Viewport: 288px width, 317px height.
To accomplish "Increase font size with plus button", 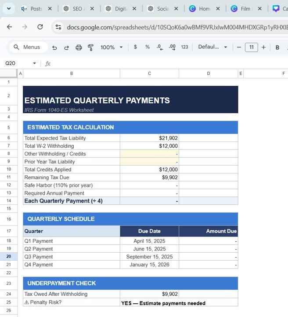I will 263,47.
